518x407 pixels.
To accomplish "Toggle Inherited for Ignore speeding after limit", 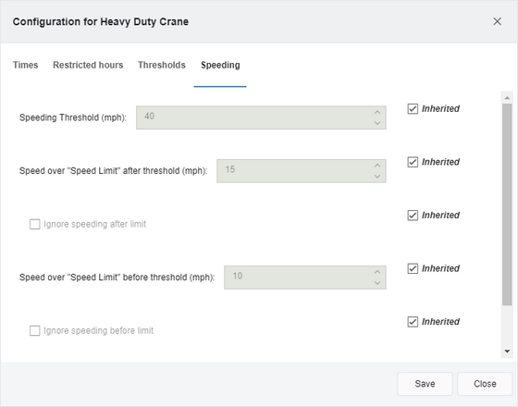I will click(x=413, y=215).
